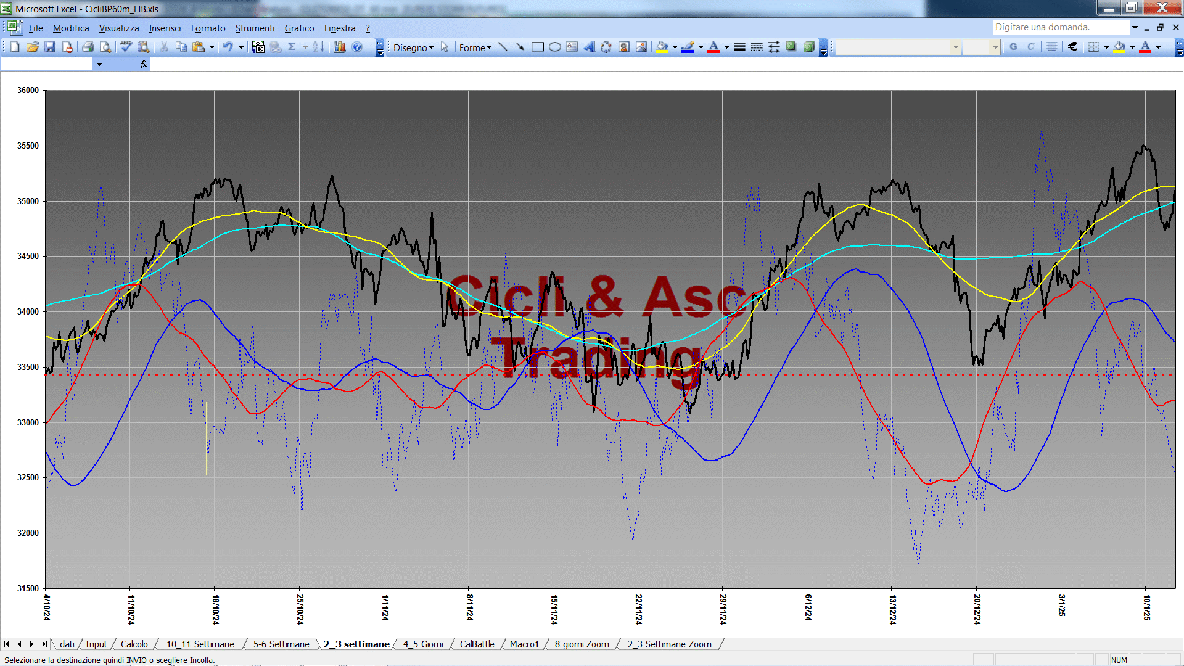Insert a Text Box
The width and height of the screenshot is (1184, 666).
(x=572, y=47)
